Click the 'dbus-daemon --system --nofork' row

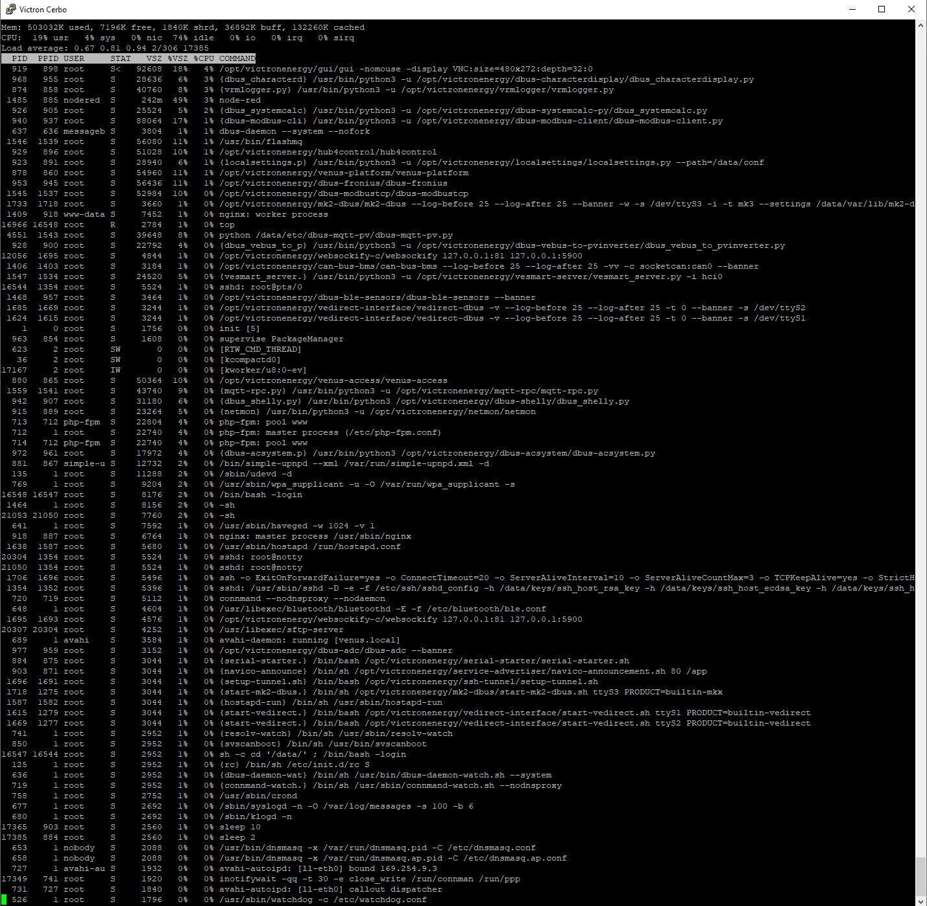click(186, 131)
